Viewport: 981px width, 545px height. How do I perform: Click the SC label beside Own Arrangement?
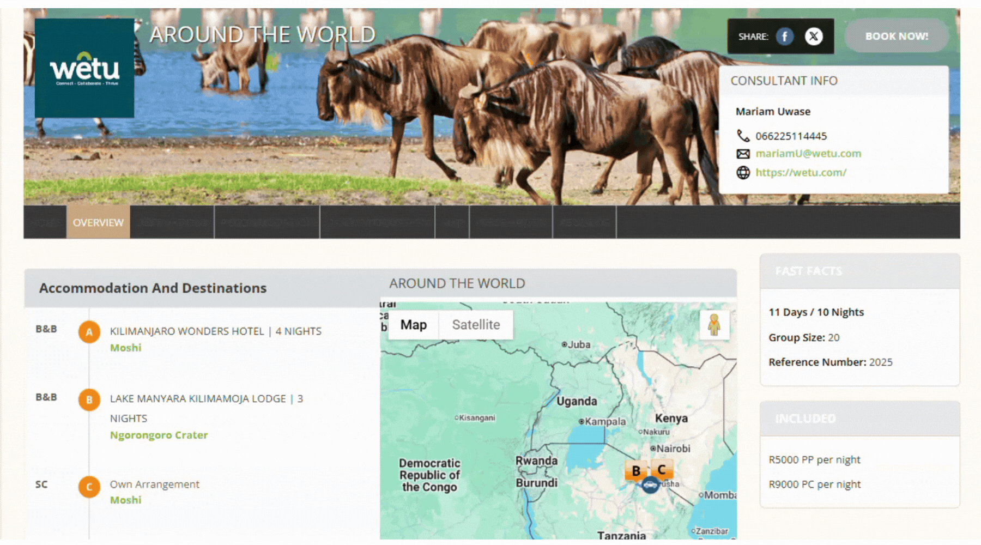click(41, 485)
